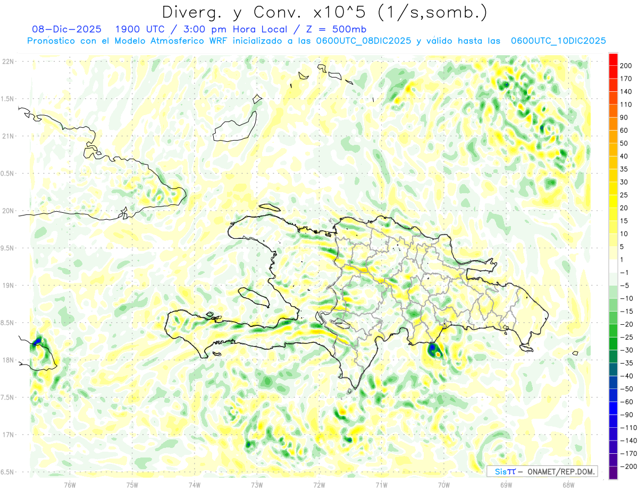Click the positive legend value "15"
The image size is (638, 492).
624,221
